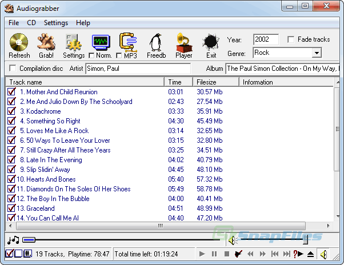Toggle the MP3 checkbox
Image resolution: width=344 pixels, height=265 pixels.
[x=119, y=55]
